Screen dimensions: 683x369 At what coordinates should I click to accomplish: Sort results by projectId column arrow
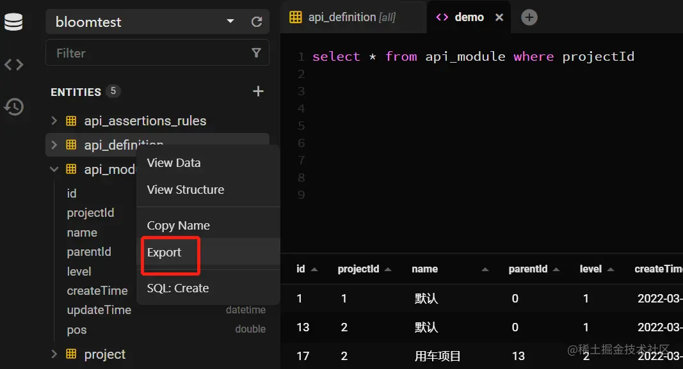388,269
